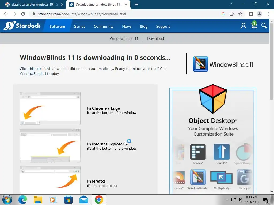The width and height of the screenshot is (274, 205).
Task: Bookmark this page with star icon
Action: pyautogui.click(x=240, y=14)
